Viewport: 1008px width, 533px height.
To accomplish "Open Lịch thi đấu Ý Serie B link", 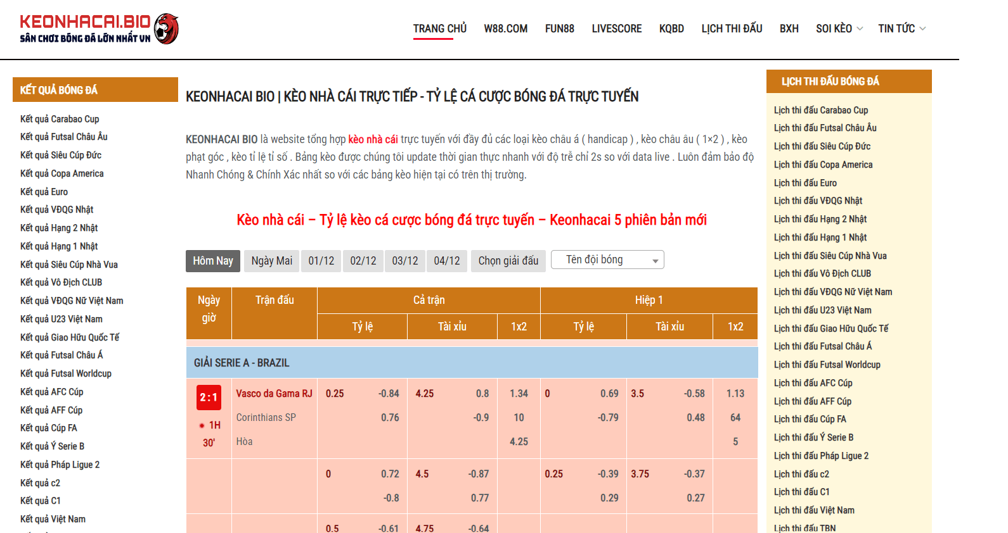I will click(814, 437).
